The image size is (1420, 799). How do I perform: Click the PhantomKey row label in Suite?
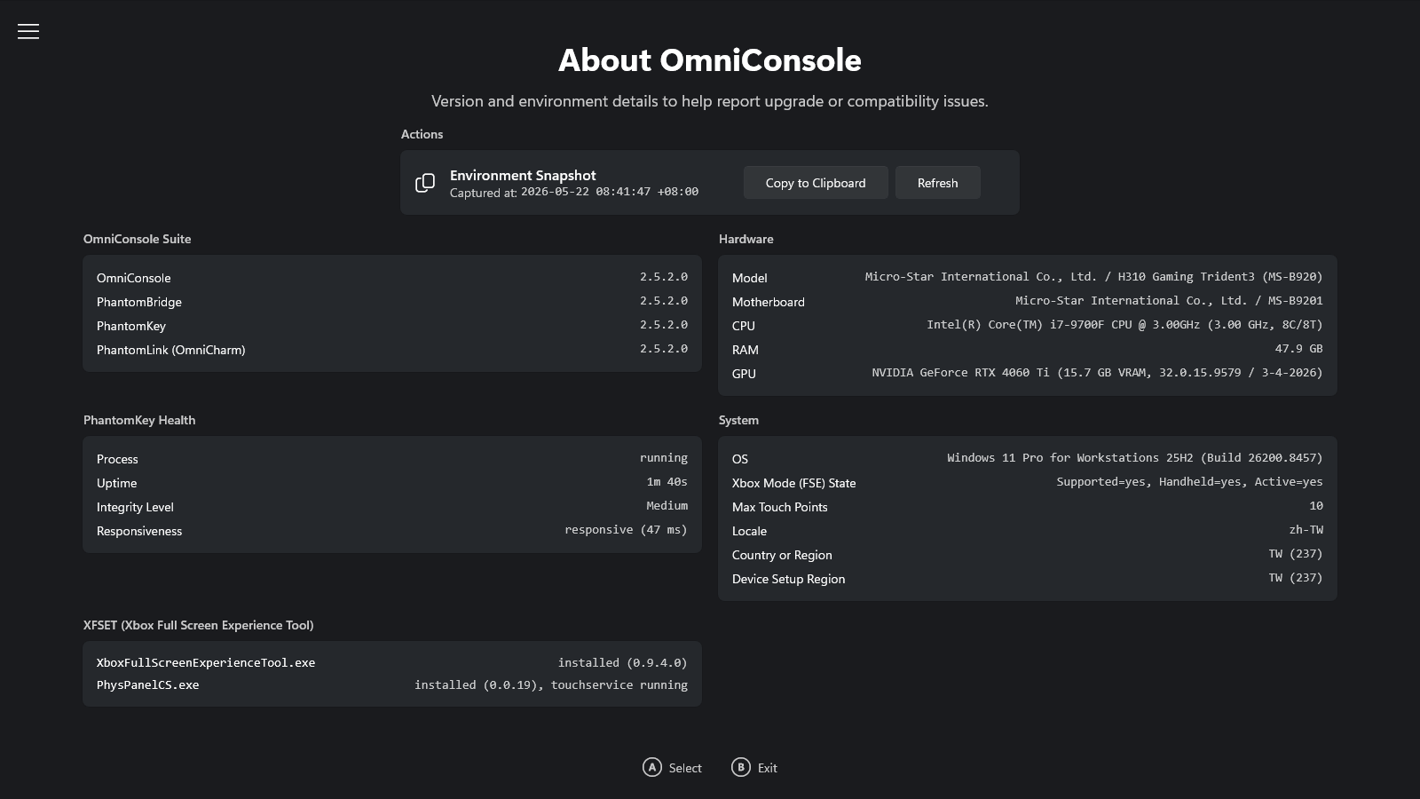click(x=131, y=326)
